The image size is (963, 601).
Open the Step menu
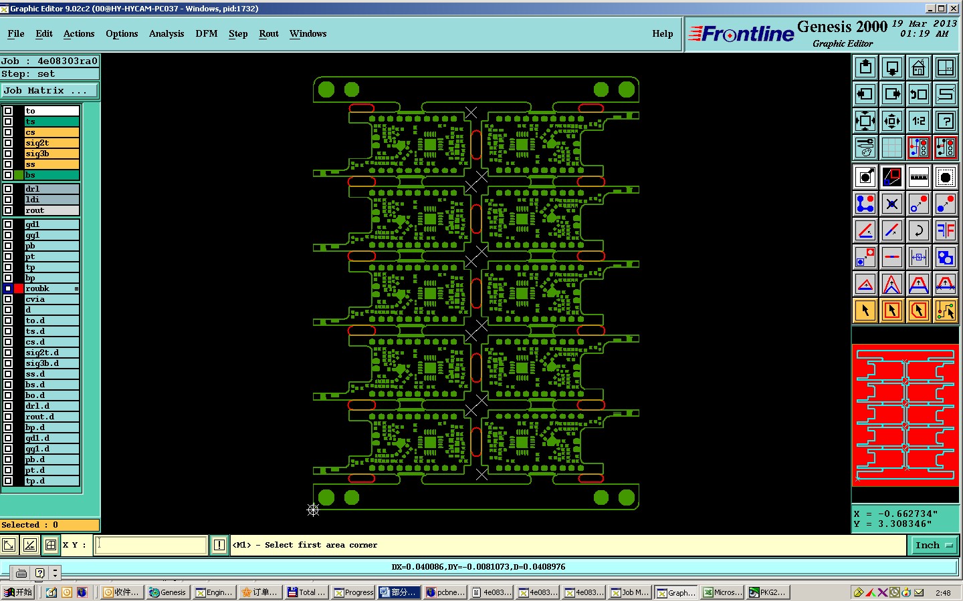click(238, 33)
